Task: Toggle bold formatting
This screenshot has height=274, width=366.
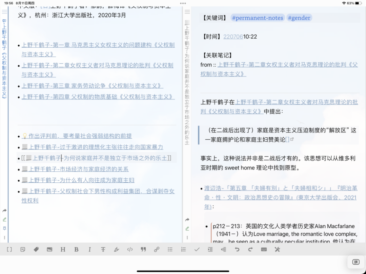Action: point(76,250)
